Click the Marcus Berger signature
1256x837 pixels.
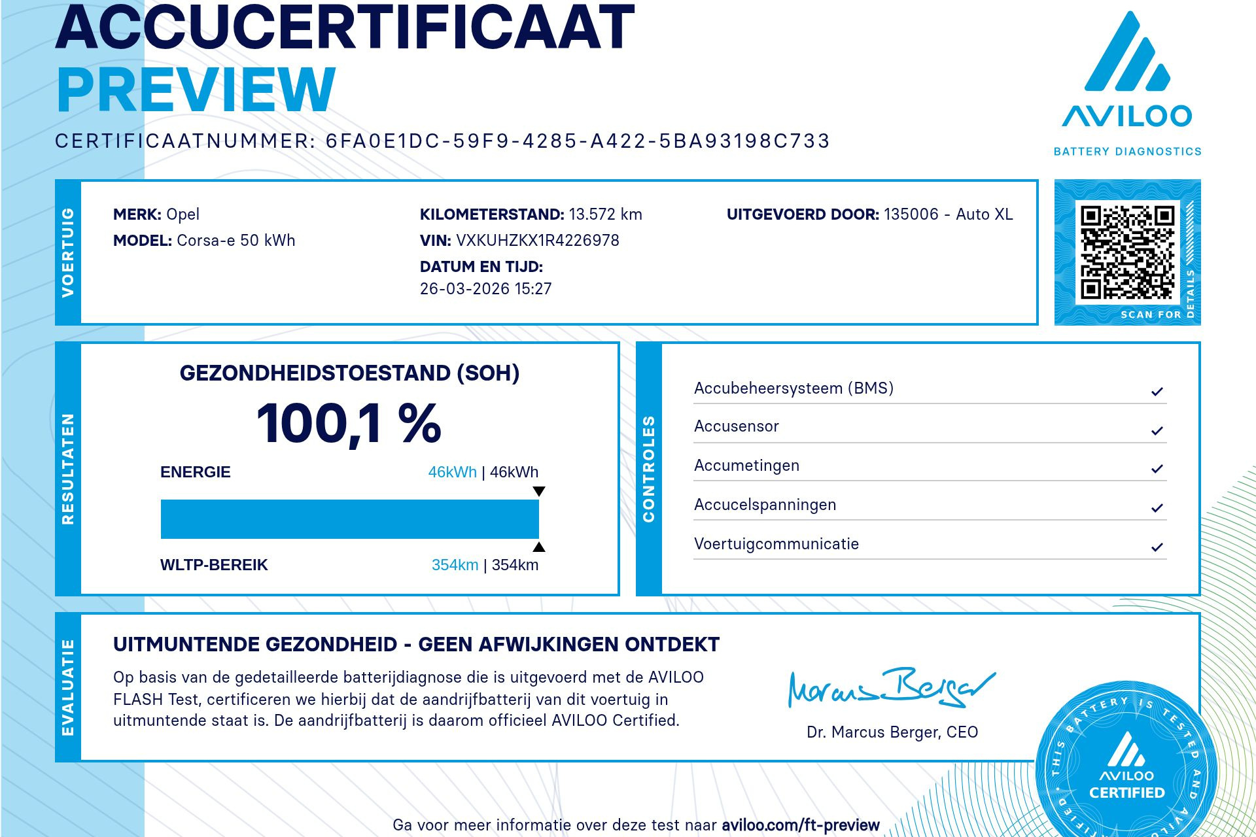coord(891,689)
